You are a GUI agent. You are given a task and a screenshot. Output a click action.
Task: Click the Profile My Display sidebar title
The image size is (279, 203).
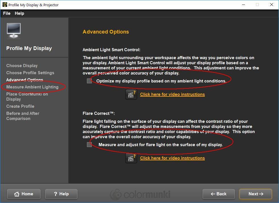point(29,48)
